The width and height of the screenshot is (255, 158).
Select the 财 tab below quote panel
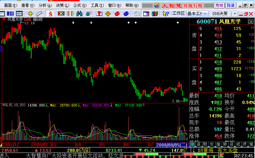[205, 144]
